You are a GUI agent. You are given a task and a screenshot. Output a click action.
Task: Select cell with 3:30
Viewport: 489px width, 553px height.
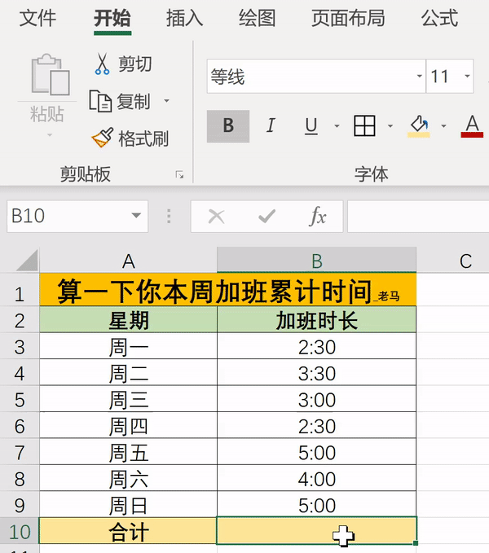(316, 373)
